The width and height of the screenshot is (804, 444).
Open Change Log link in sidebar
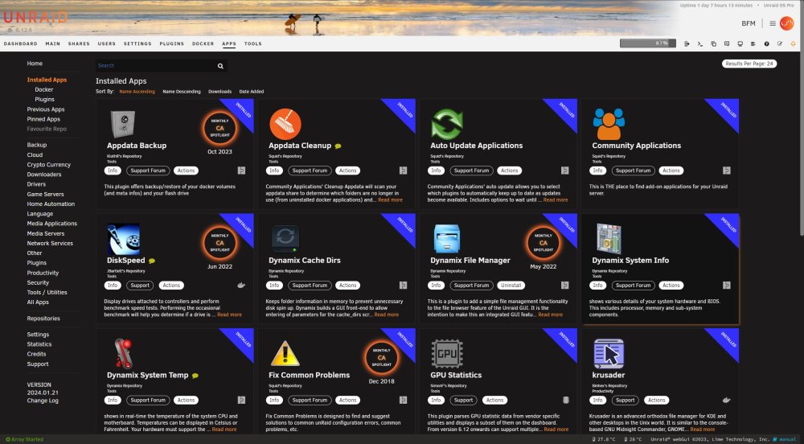coord(43,401)
